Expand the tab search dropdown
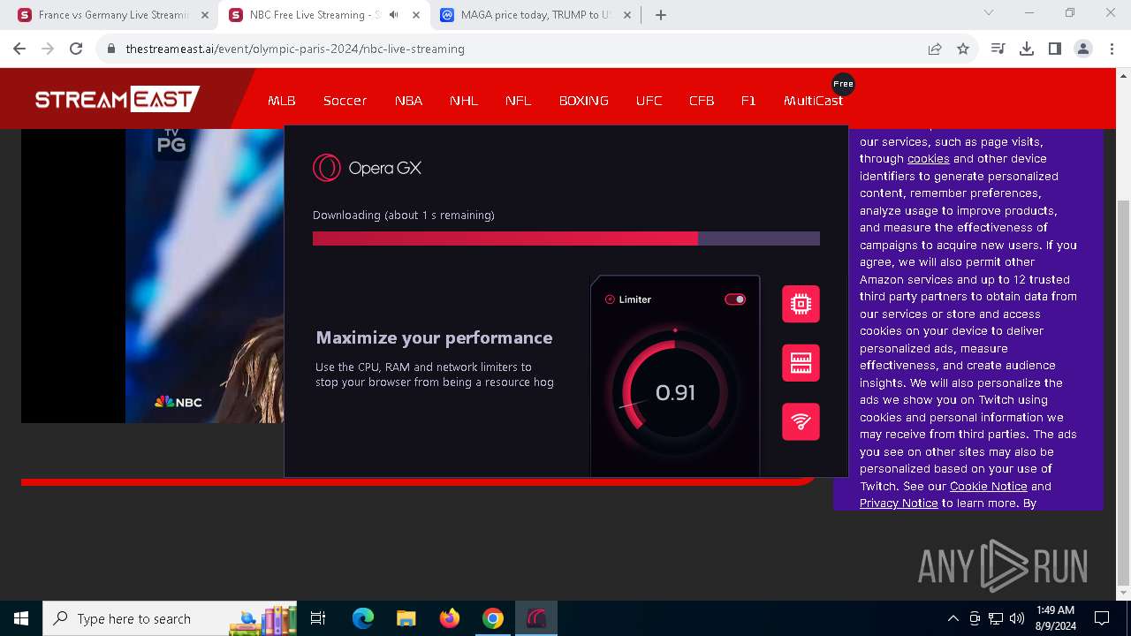 click(x=989, y=13)
